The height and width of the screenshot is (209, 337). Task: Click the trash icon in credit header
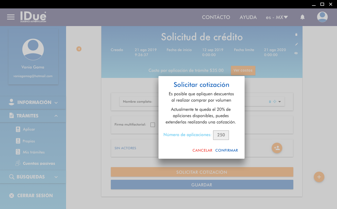click(296, 34)
